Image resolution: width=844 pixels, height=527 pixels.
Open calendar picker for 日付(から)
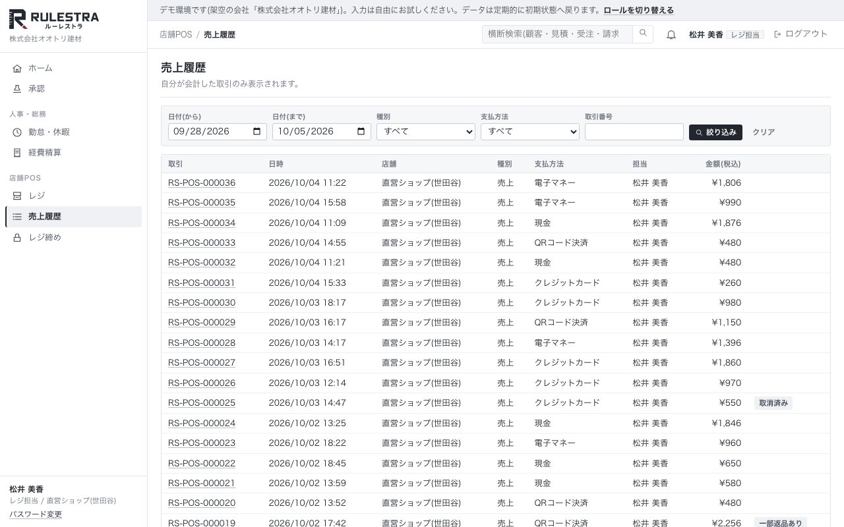[257, 131]
